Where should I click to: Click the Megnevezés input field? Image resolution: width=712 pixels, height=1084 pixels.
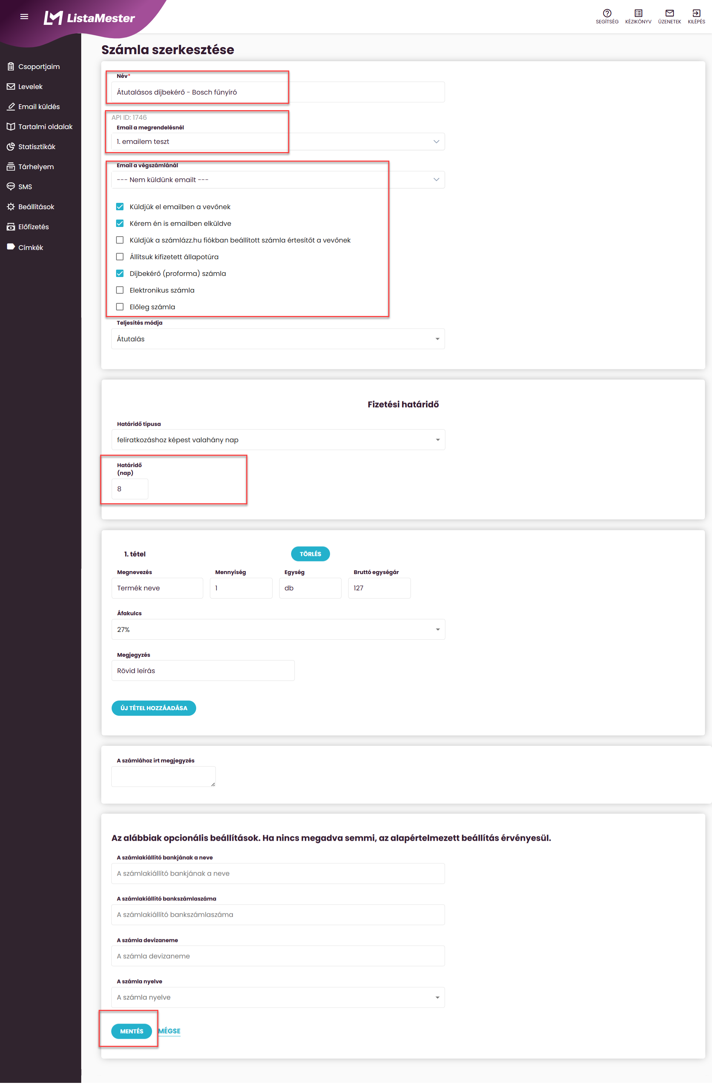157,588
